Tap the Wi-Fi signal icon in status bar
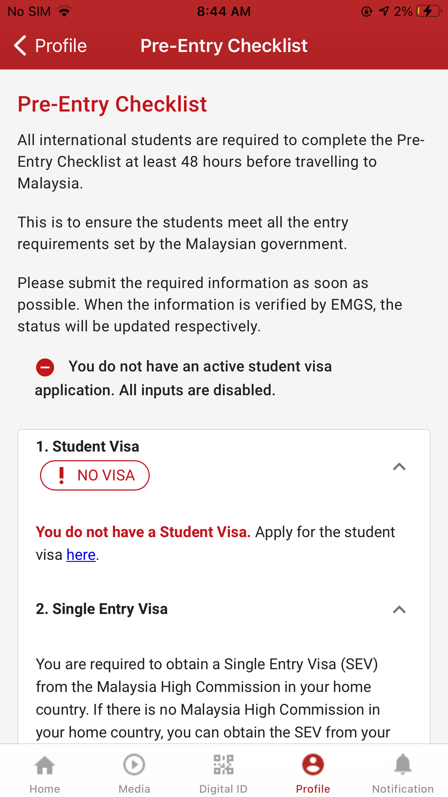The image size is (448, 797). click(x=65, y=12)
